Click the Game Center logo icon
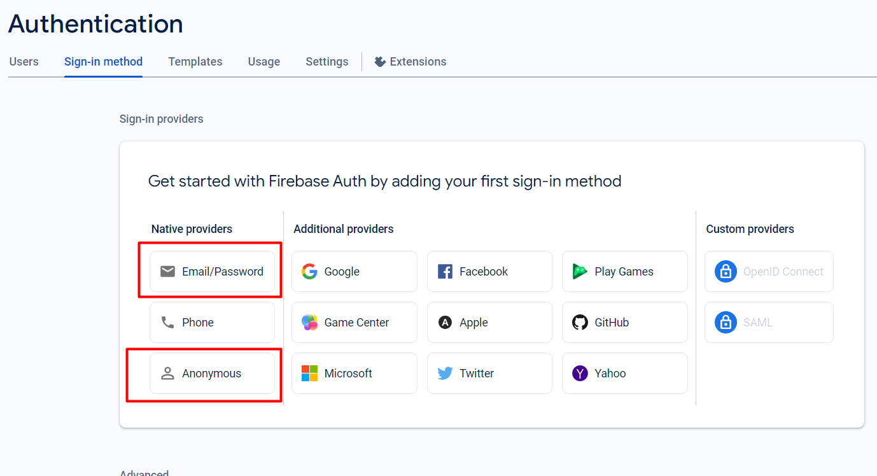Image resolution: width=877 pixels, height=476 pixels. pos(309,323)
